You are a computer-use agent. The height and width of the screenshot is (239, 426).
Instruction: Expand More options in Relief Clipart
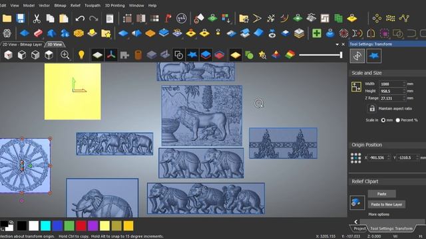[379, 214]
